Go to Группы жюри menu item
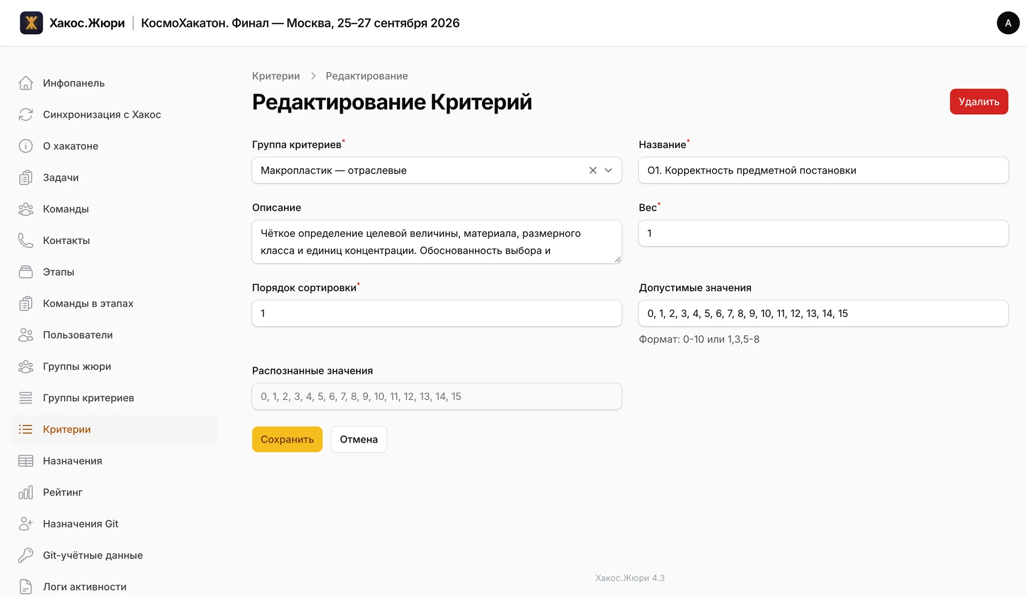The image size is (1027, 596). [x=114, y=367]
